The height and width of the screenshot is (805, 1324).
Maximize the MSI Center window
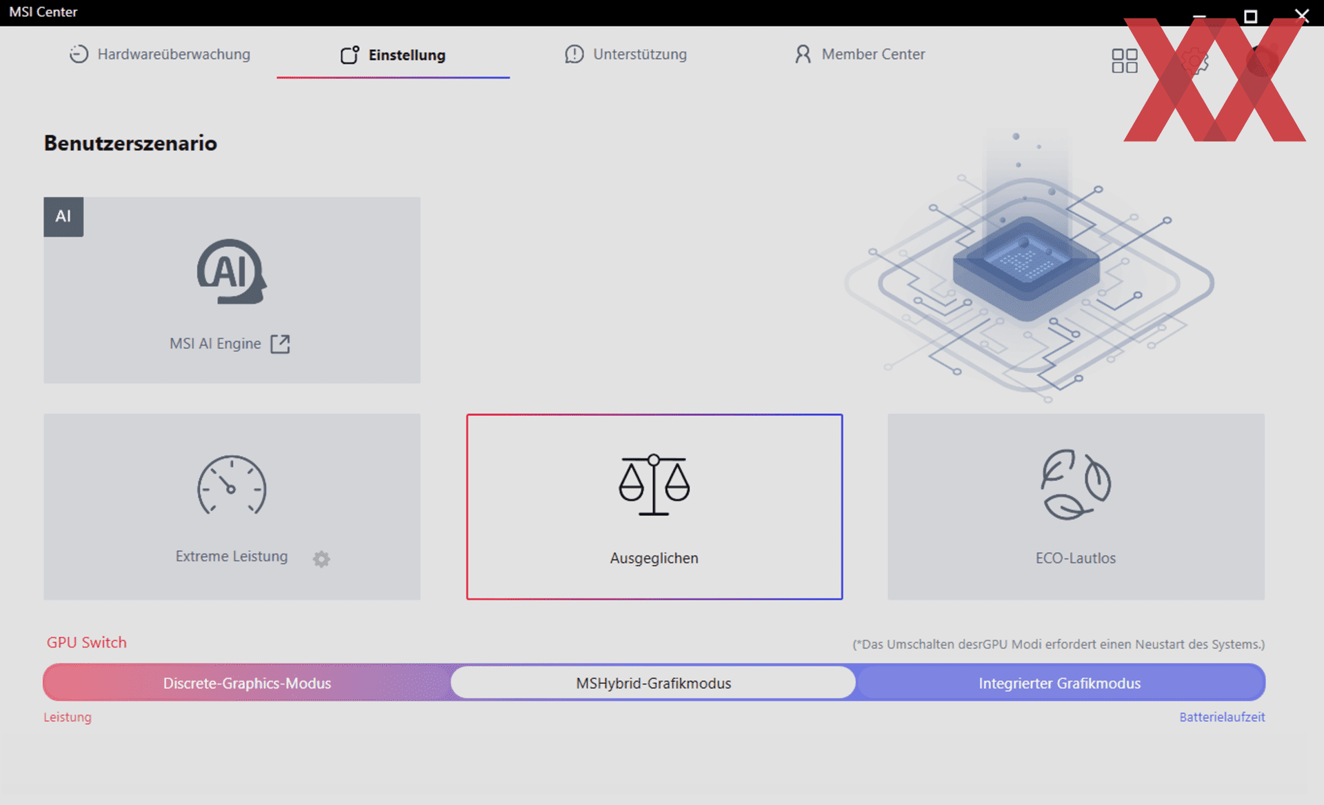coord(1250,16)
